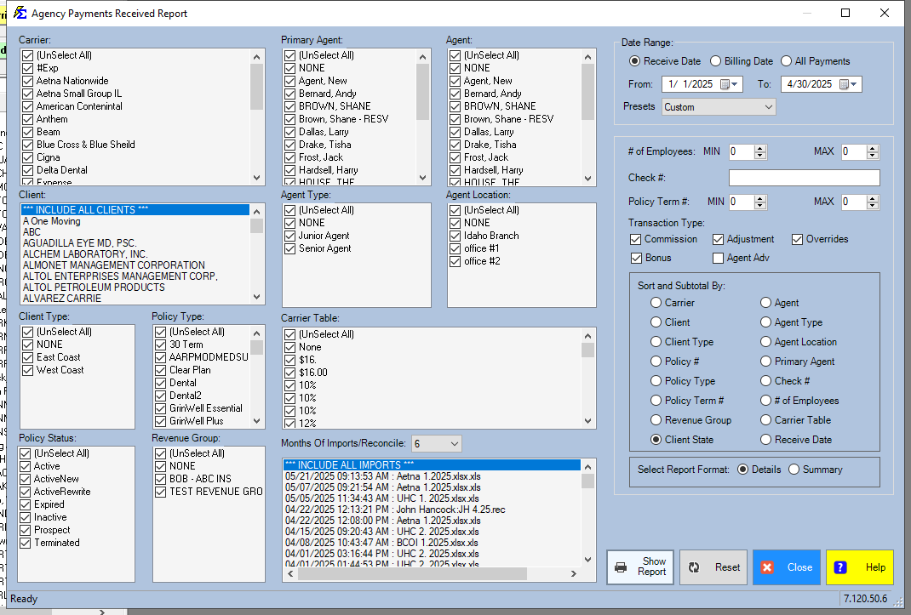This screenshot has width=911, height=615.
Task: Click the blue question mark Help icon
Action: point(840,567)
